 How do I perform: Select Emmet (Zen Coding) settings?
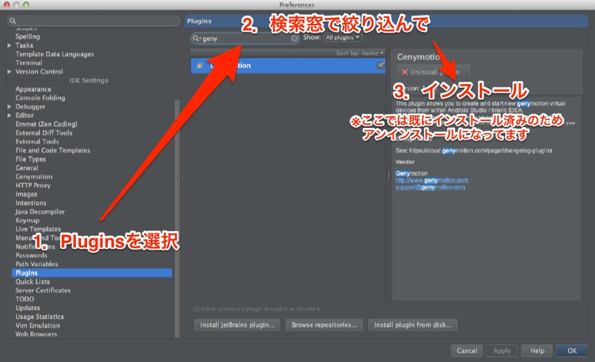point(46,124)
